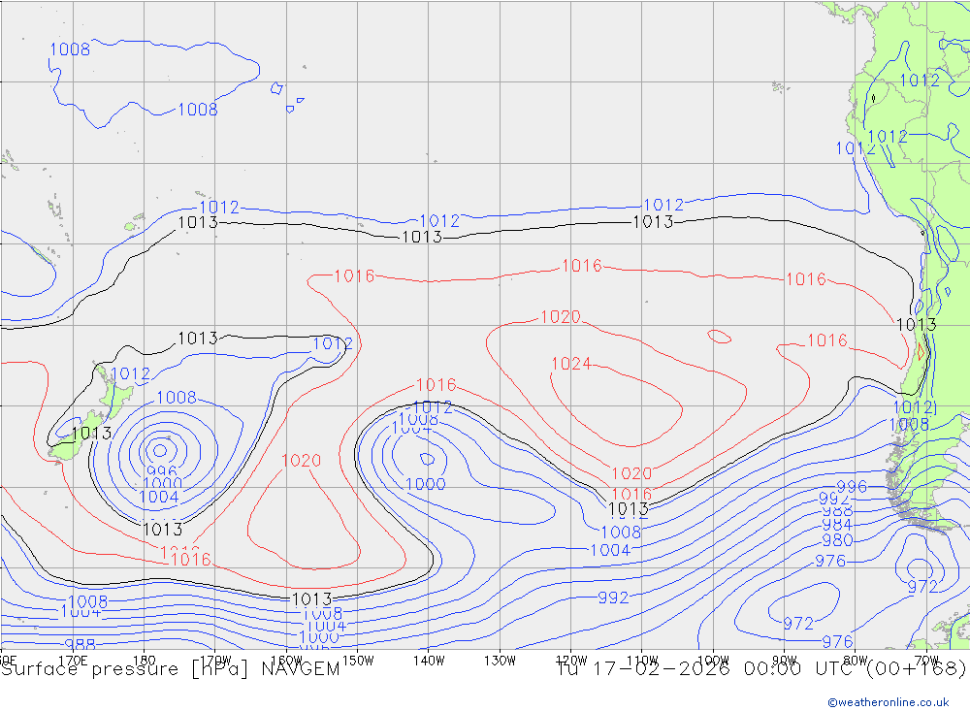Select the 980 isobar label
The height and width of the screenshot is (711, 970).
pos(837,540)
